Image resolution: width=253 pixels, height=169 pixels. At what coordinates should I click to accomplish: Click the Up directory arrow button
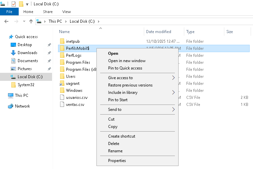[x=31, y=21]
